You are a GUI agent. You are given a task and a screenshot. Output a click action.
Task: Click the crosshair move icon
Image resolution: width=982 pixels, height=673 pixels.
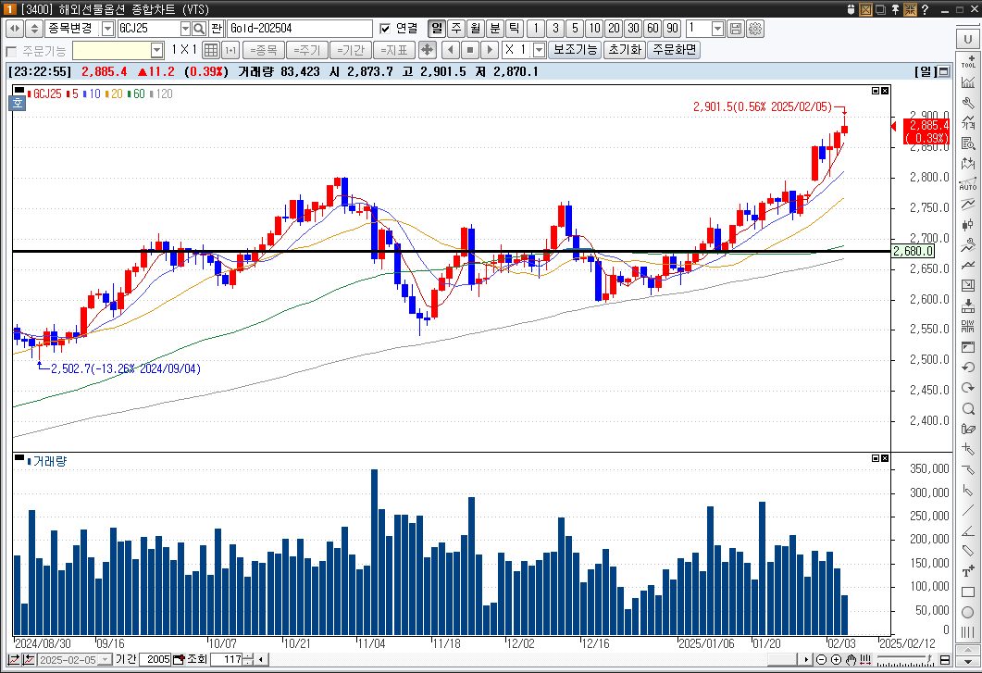pyautogui.click(x=427, y=49)
